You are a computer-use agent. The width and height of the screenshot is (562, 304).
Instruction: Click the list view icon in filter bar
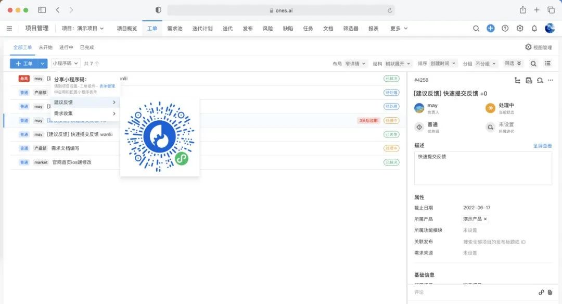[x=547, y=64]
